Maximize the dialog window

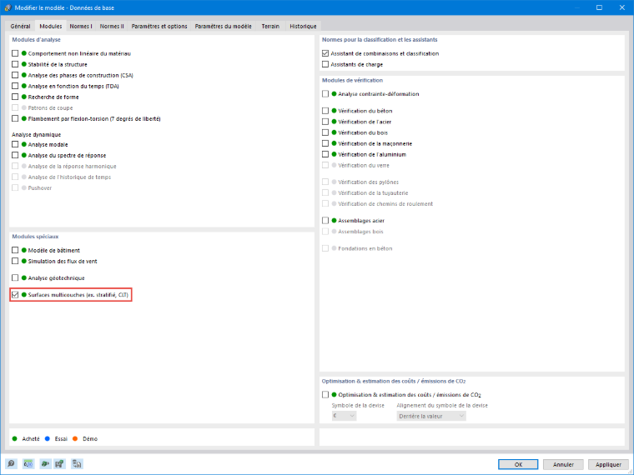click(x=599, y=7)
